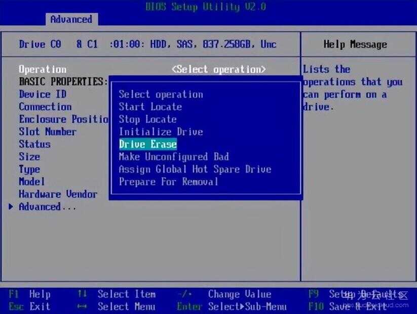417x314 pixels.
Task: Select the Device ID property
Action: click(x=43, y=95)
